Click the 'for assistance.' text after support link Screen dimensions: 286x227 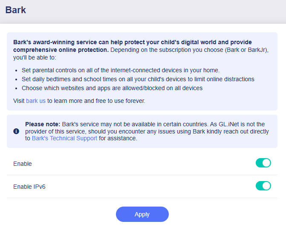pos(118,138)
